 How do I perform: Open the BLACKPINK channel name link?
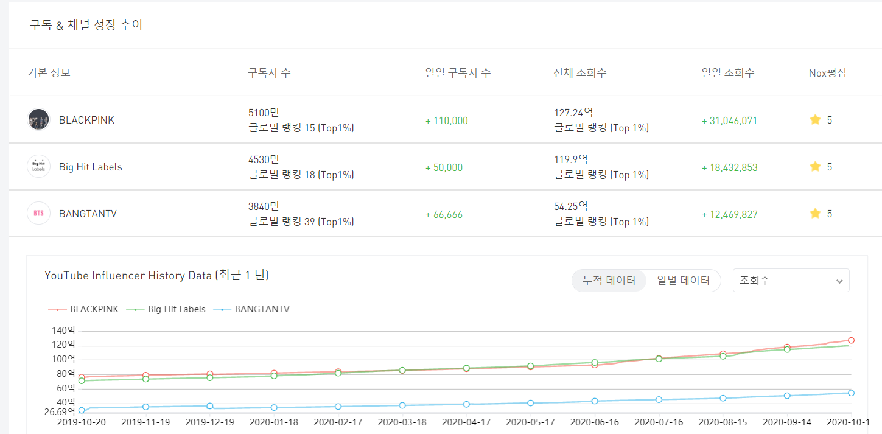click(86, 120)
